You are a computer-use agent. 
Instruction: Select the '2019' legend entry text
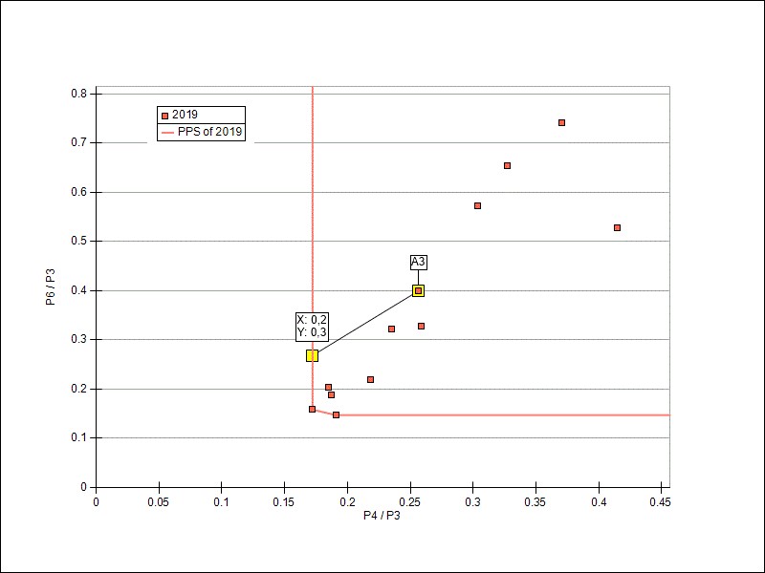coord(185,115)
